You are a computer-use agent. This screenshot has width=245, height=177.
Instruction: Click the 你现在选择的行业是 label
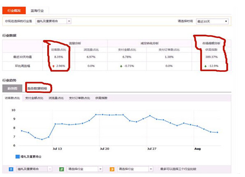point(18,21)
